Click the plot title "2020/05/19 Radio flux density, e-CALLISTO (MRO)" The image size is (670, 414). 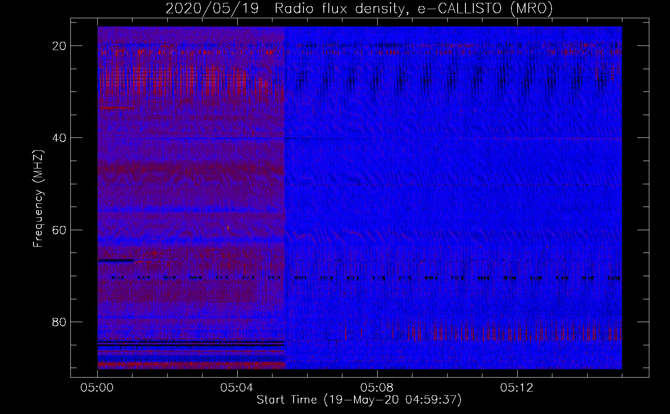pyautogui.click(x=359, y=8)
